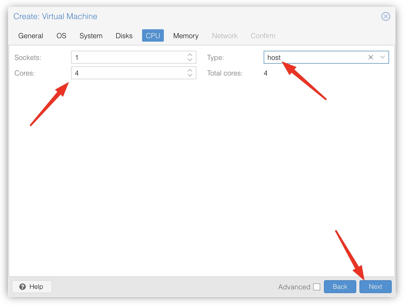Increase the Cores count by one
The height and width of the screenshot is (306, 406).
tap(190, 70)
